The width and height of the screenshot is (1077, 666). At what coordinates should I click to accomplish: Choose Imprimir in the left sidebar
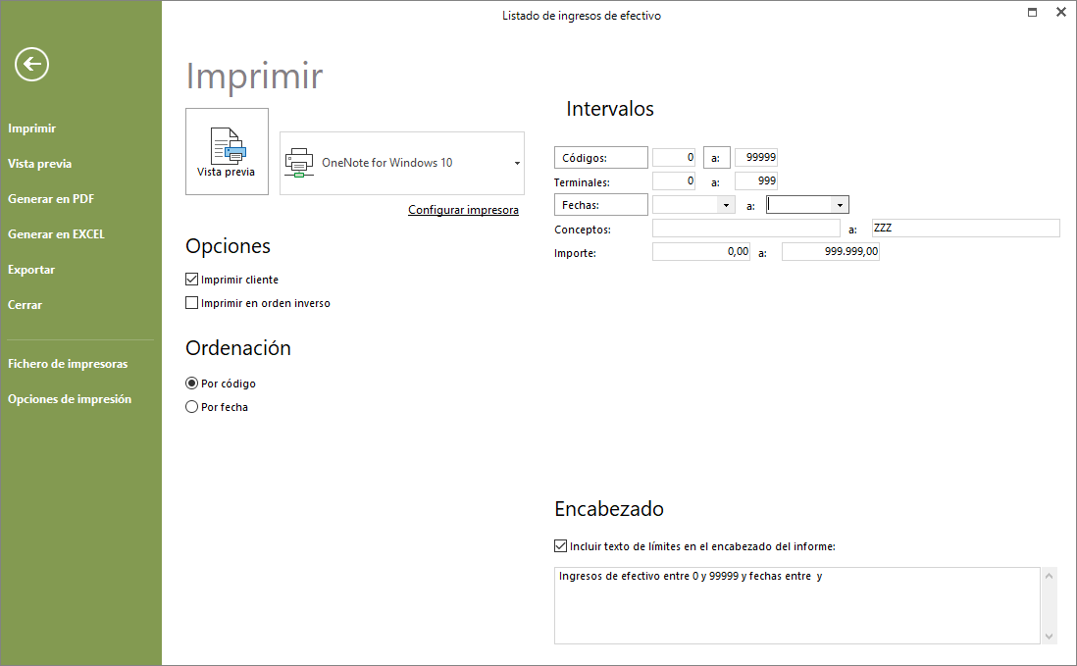[x=31, y=128]
